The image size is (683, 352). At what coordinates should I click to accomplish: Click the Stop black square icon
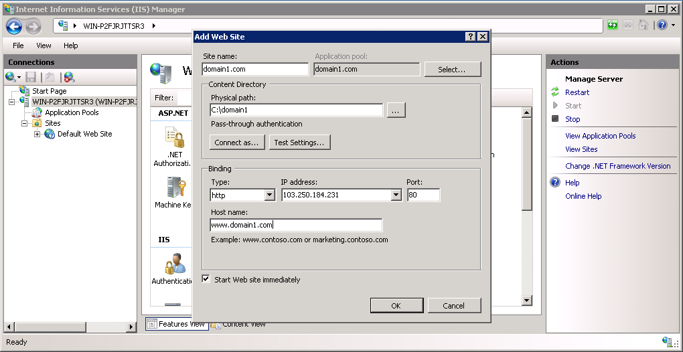(x=555, y=118)
